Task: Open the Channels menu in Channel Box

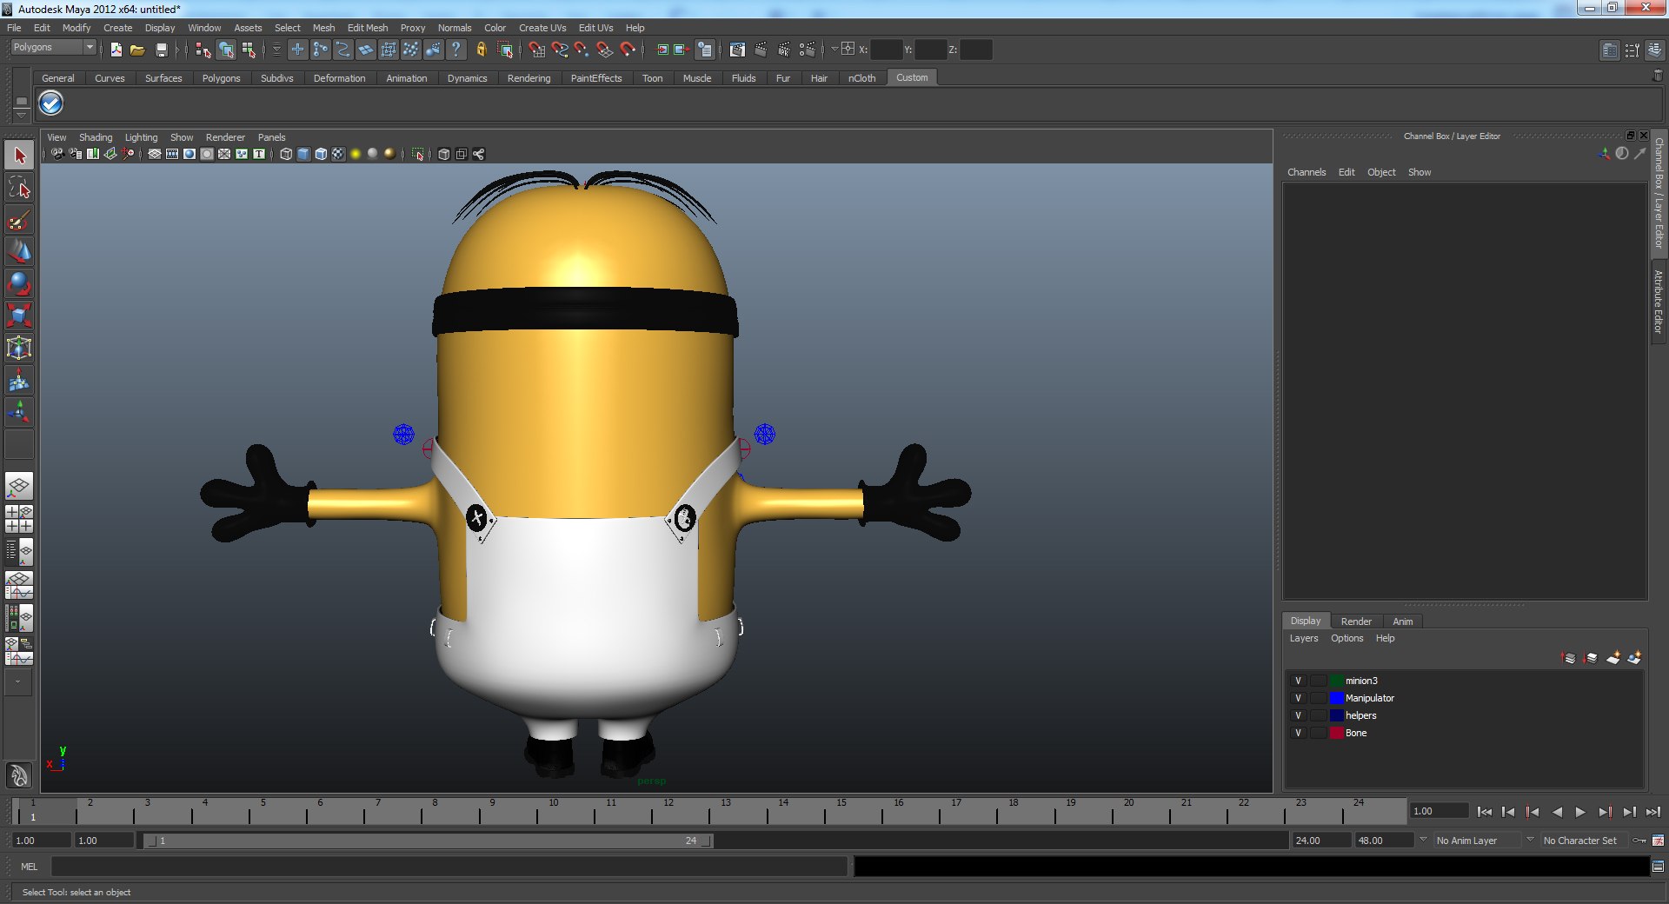Action: (1307, 172)
